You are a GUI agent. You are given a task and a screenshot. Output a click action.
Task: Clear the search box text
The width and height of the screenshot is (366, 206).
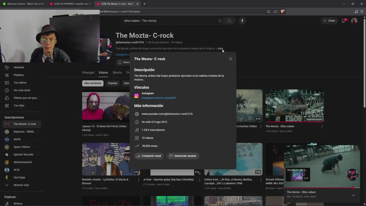point(220,21)
